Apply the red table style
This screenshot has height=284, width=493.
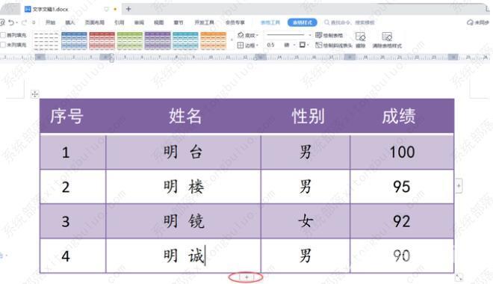[x=102, y=41]
